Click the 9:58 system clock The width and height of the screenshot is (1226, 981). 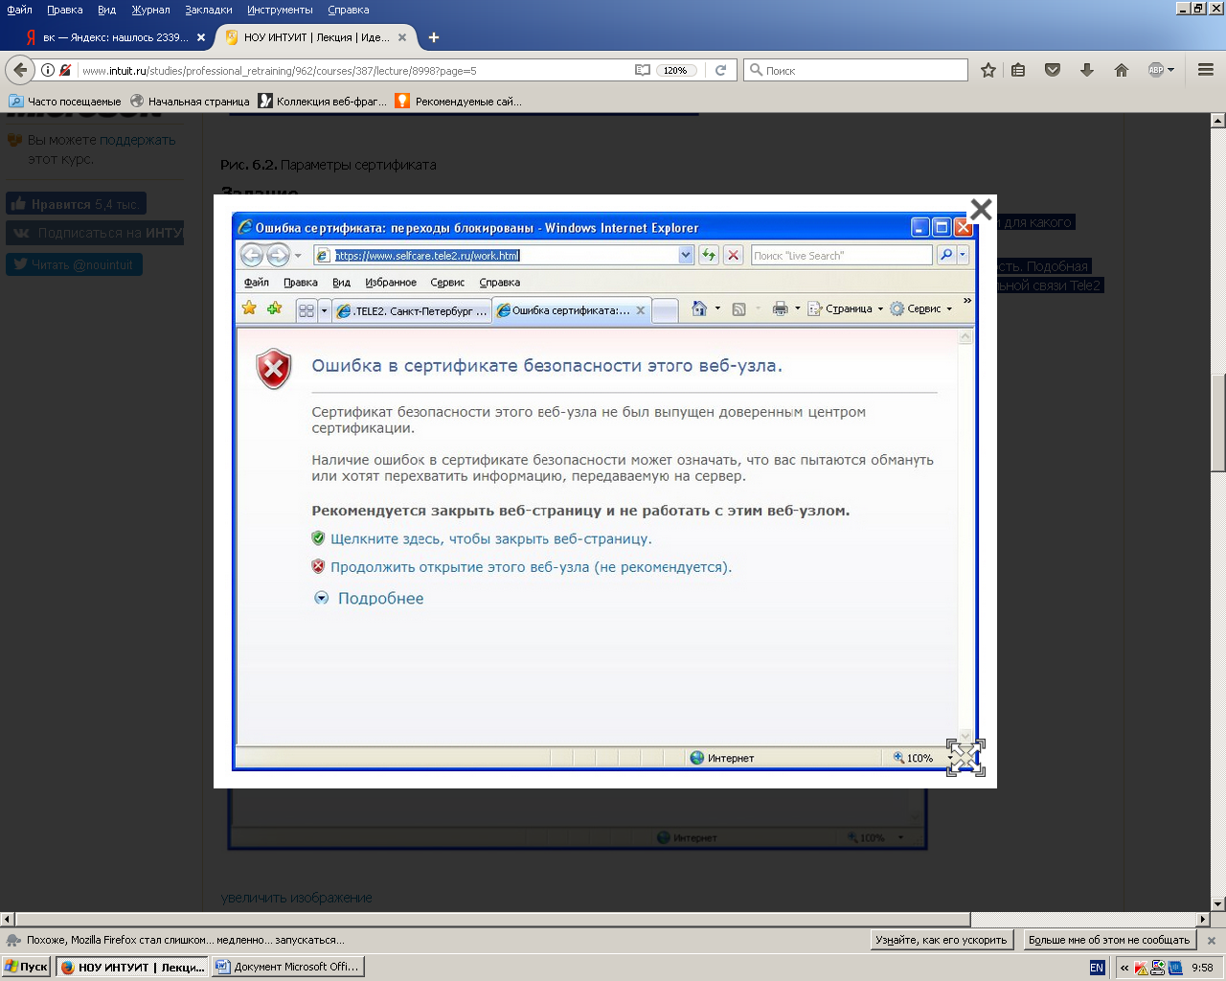click(1203, 968)
